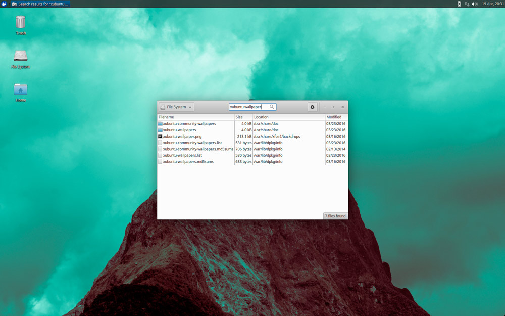
Task: Sort results by Filename column header
Action: (195, 117)
